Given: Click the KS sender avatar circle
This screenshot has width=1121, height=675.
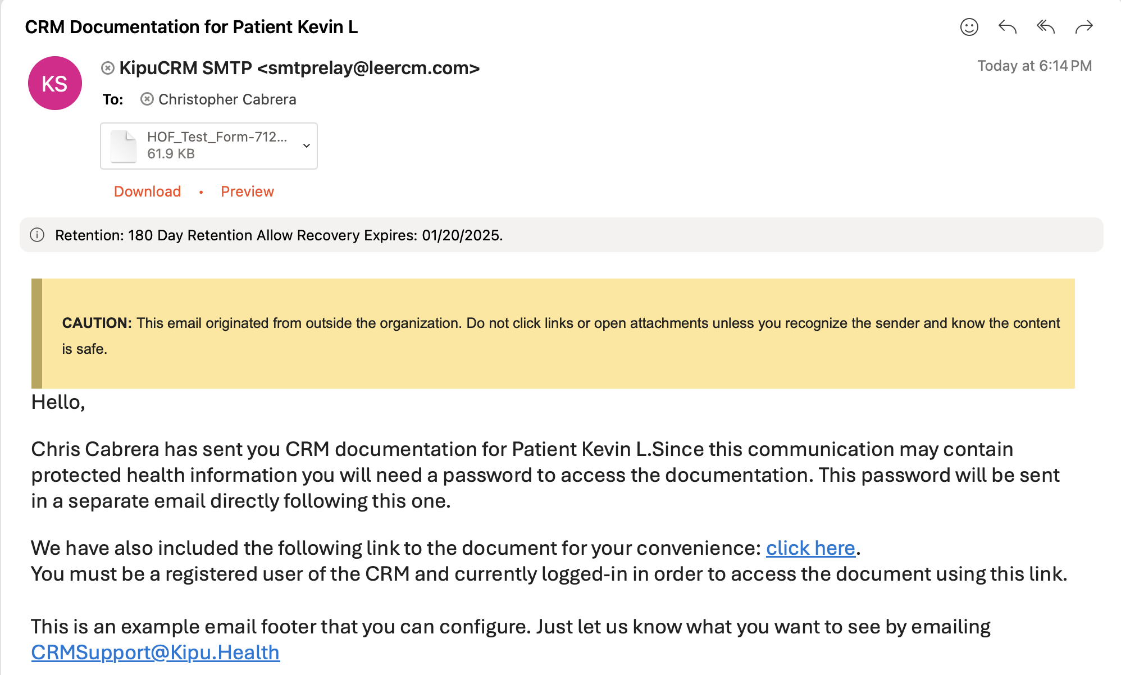Looking at the screenshot, I should pos(55,83).
